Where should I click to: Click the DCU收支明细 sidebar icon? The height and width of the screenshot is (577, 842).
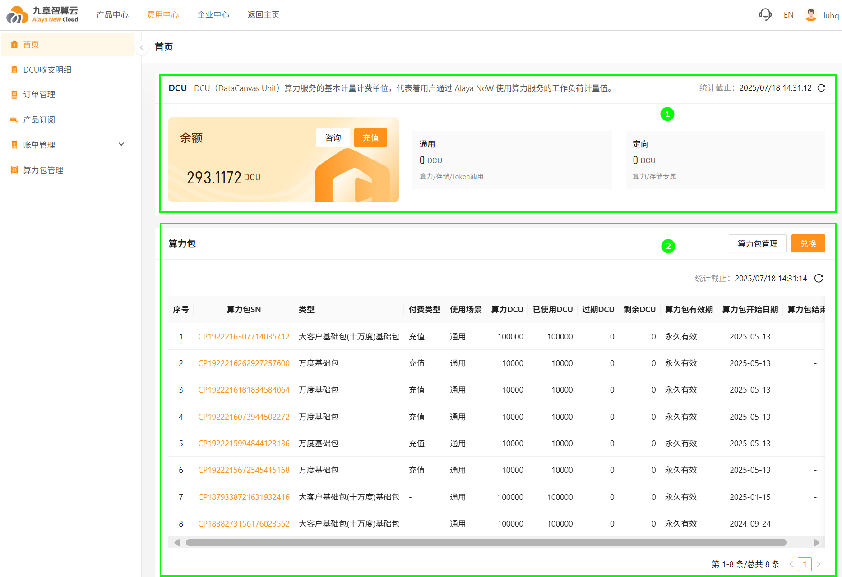[14, 69]
